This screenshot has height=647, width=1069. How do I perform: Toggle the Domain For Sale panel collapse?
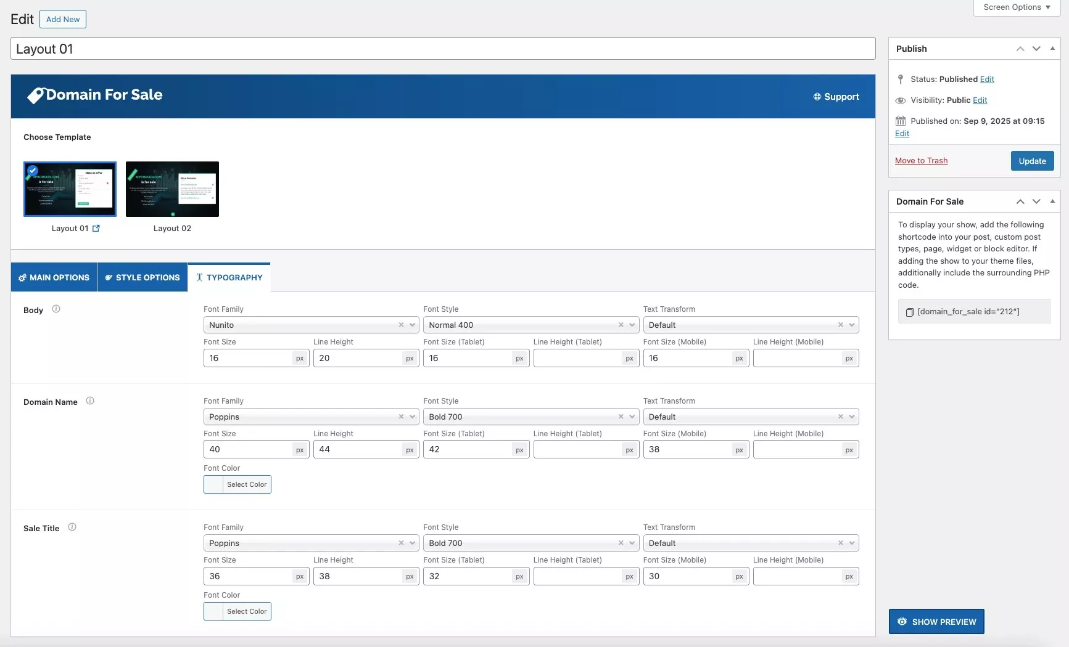coord(1052,201)
